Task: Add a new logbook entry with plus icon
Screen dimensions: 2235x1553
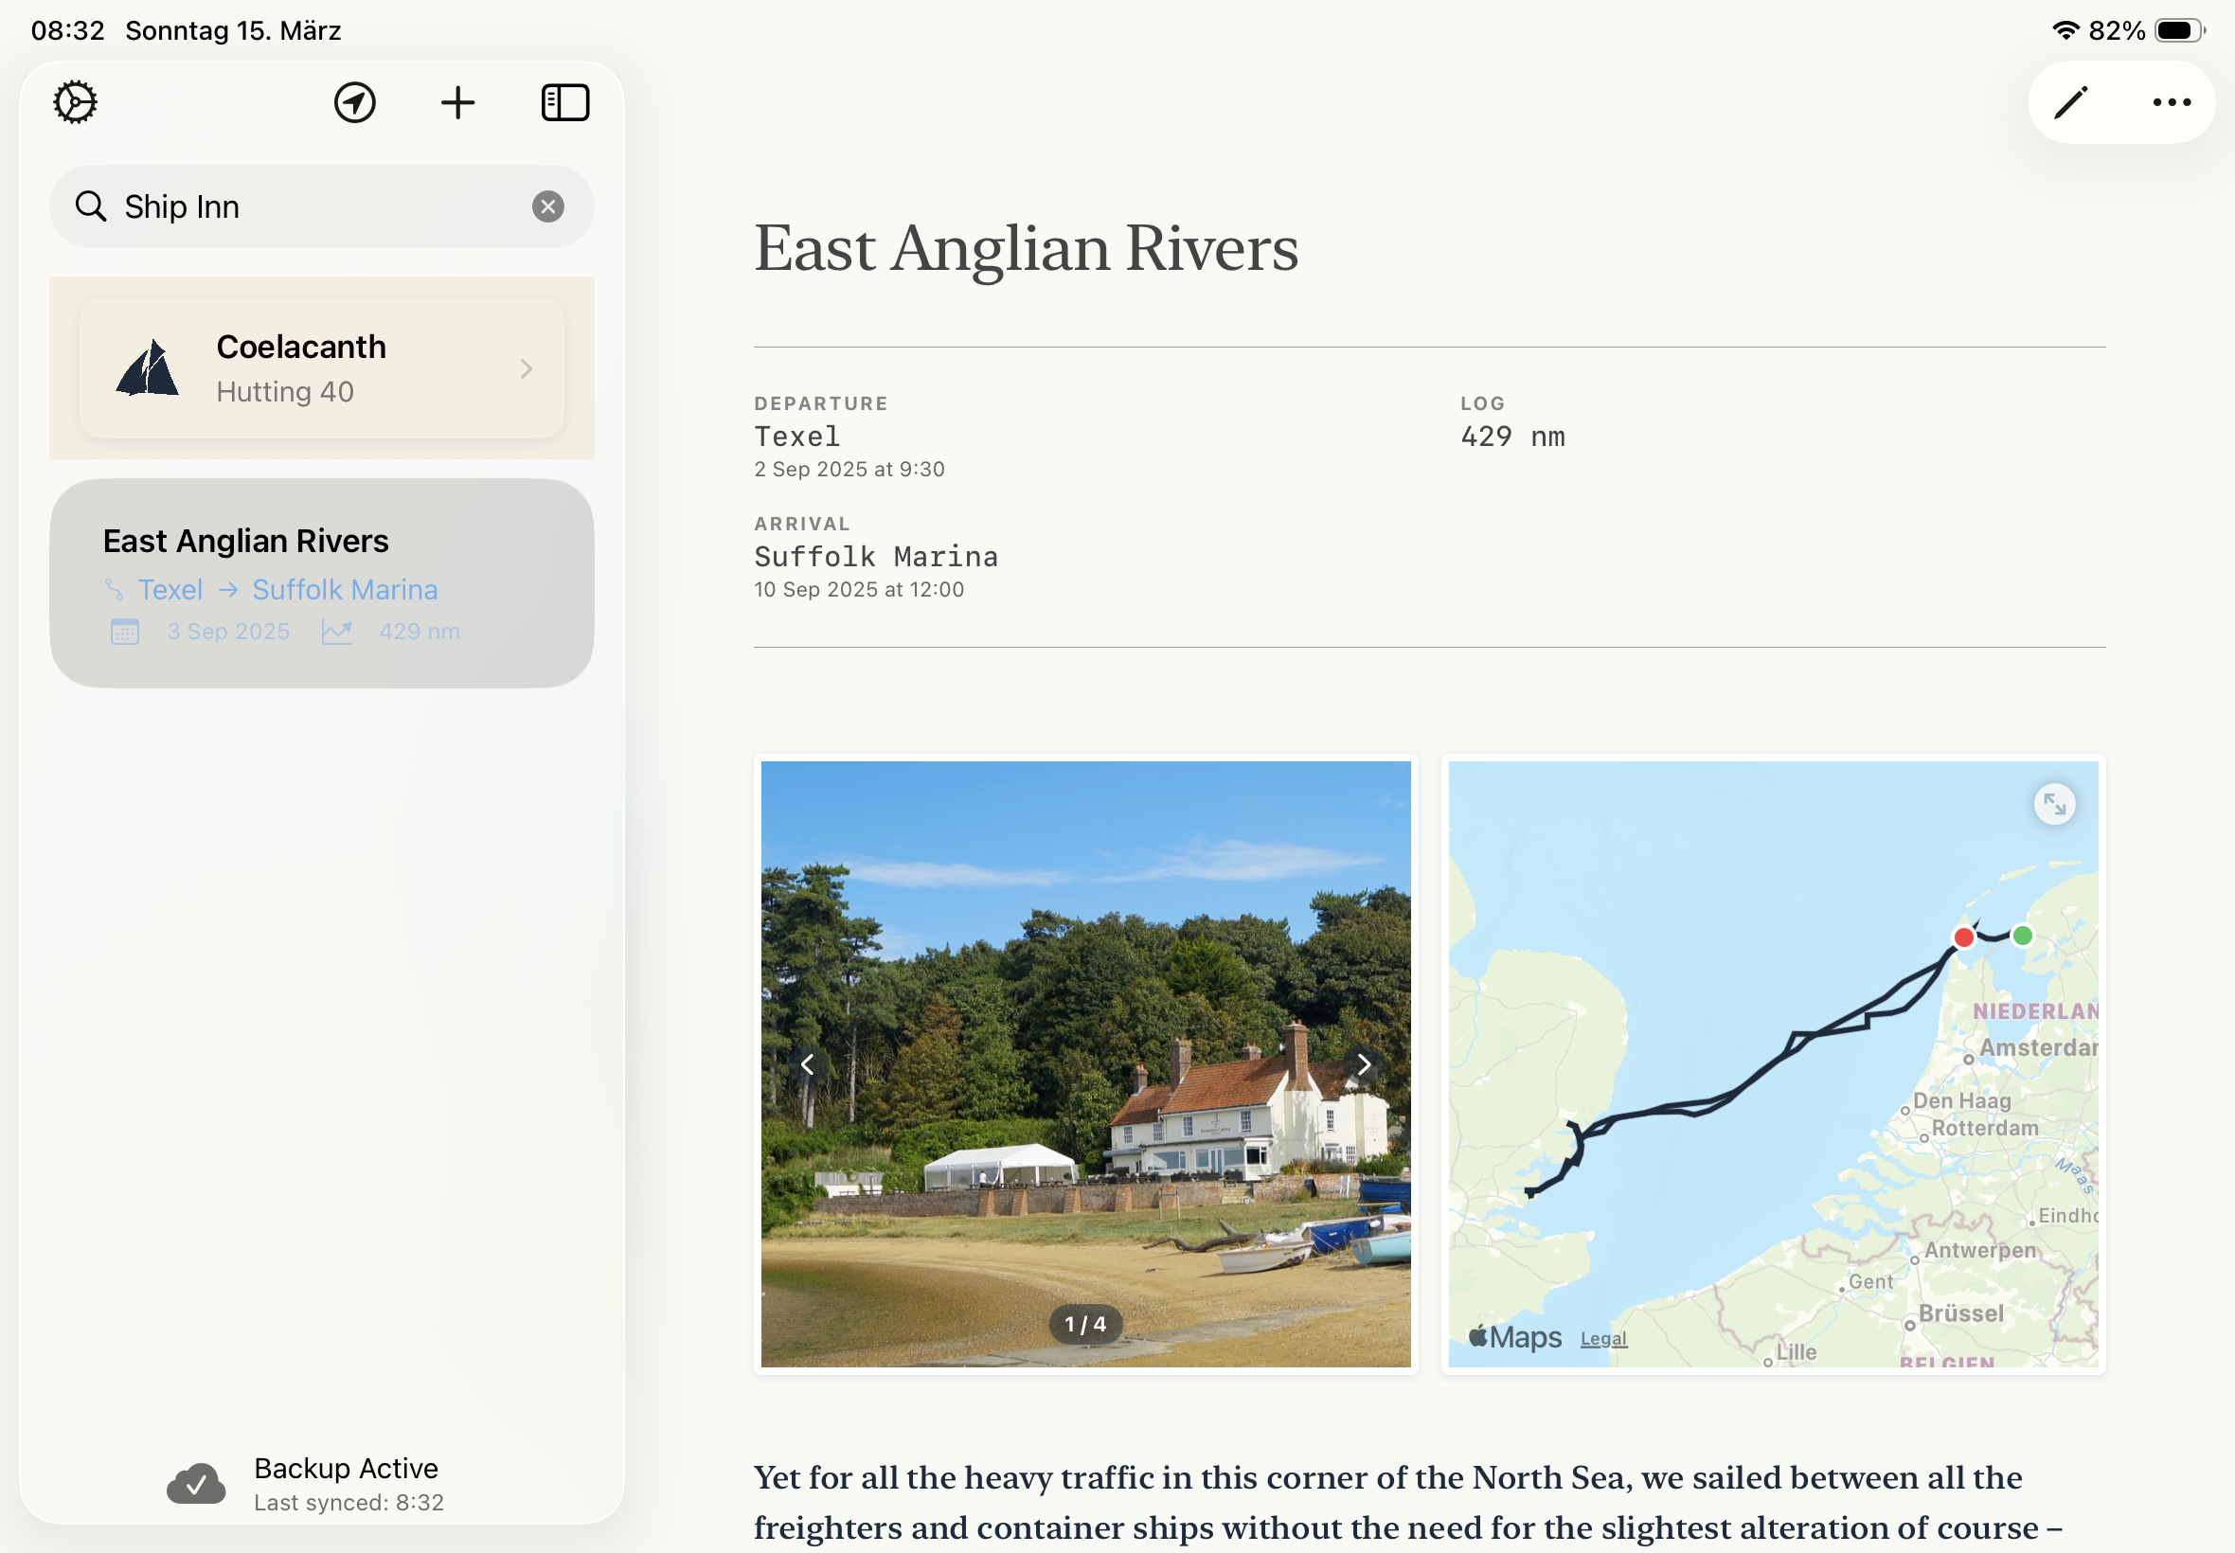Action: click(457, 101)
